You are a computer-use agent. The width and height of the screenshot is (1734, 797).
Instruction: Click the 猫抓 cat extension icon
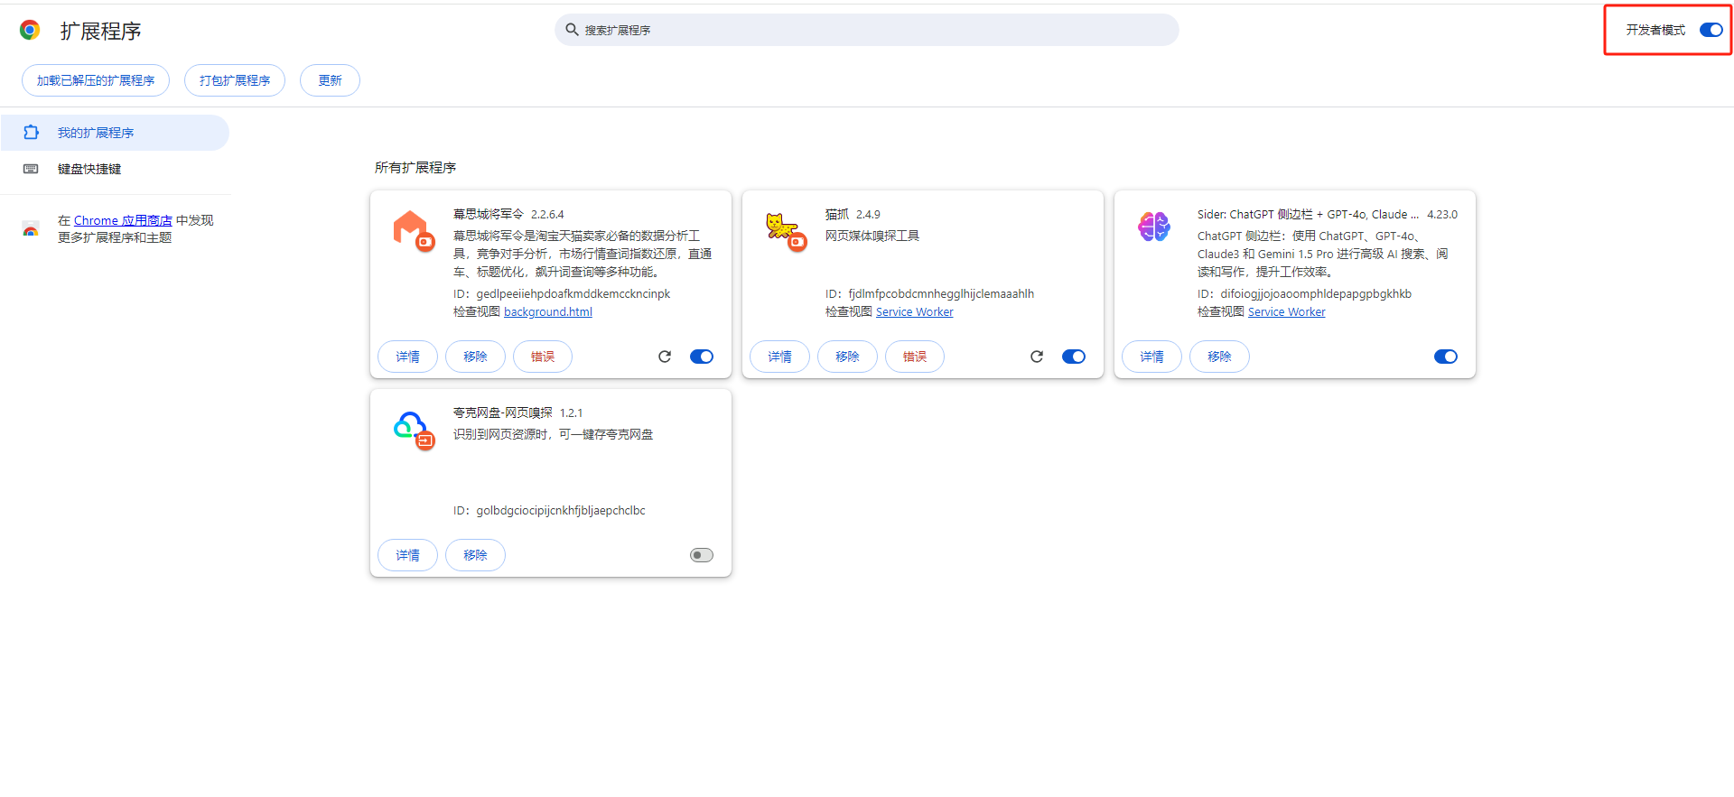pyautogui.click(x=786, y=231)
